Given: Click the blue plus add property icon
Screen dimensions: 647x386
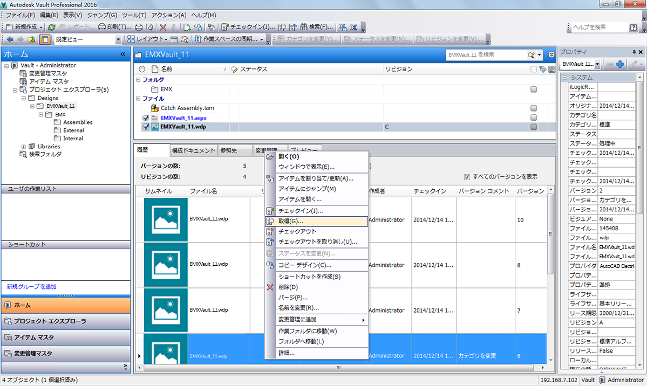Looking at the screenshot, I should pos(620,64).
